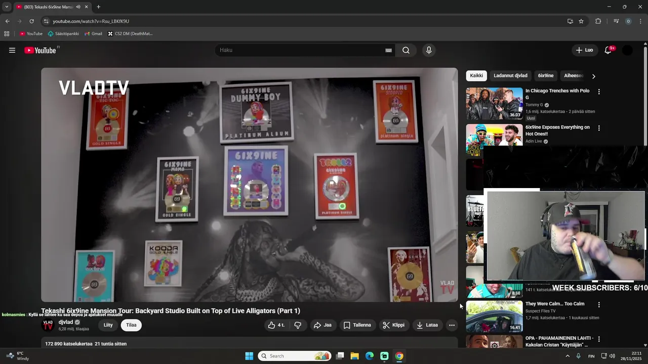The width and height of the screenshot is (648, 364).
Task: Open the CS2 DM bookmark
Action: [130, 34]
